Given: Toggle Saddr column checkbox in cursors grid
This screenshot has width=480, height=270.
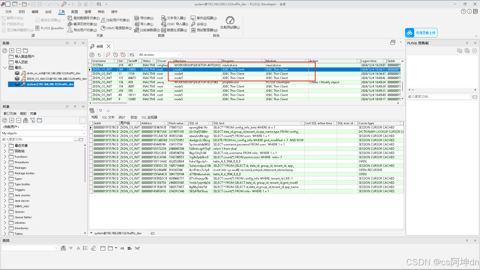Looking at the screenshot, I should (x=117, y=123).
